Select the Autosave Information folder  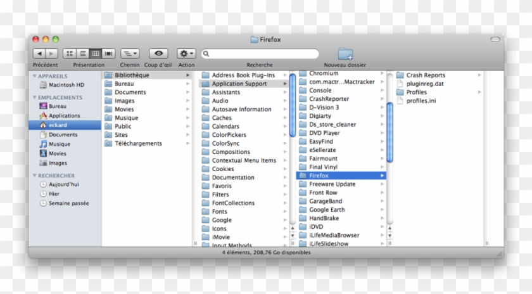244,110
